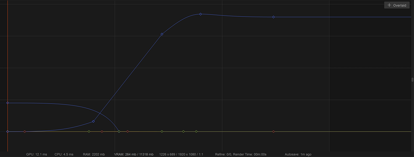Click the GPU 12.1 ms readout
Image resolution: width=414 pixels, height=157 pixels.
(36, 154)
